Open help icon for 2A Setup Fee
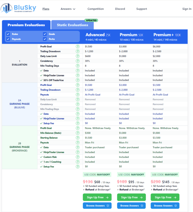193x212 pixels. [x=77, y=123]
